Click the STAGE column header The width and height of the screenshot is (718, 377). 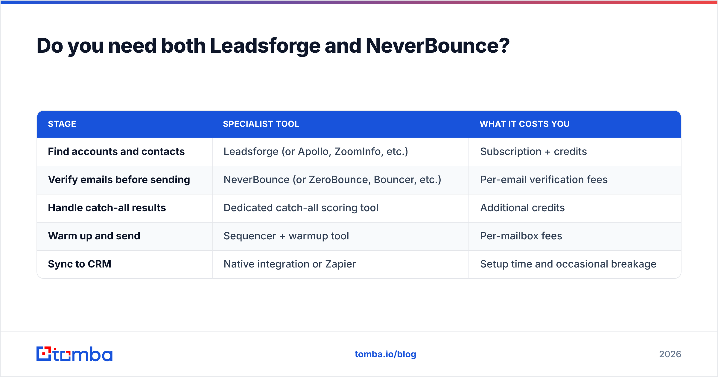[62, 124]
